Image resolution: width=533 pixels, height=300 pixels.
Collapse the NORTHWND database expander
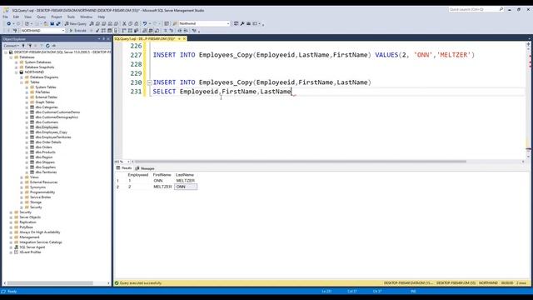(x=16, y=72)
